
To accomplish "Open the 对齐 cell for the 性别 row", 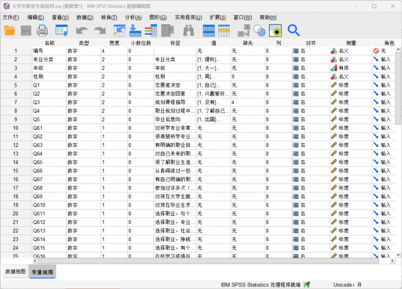I will coord(310,77).
